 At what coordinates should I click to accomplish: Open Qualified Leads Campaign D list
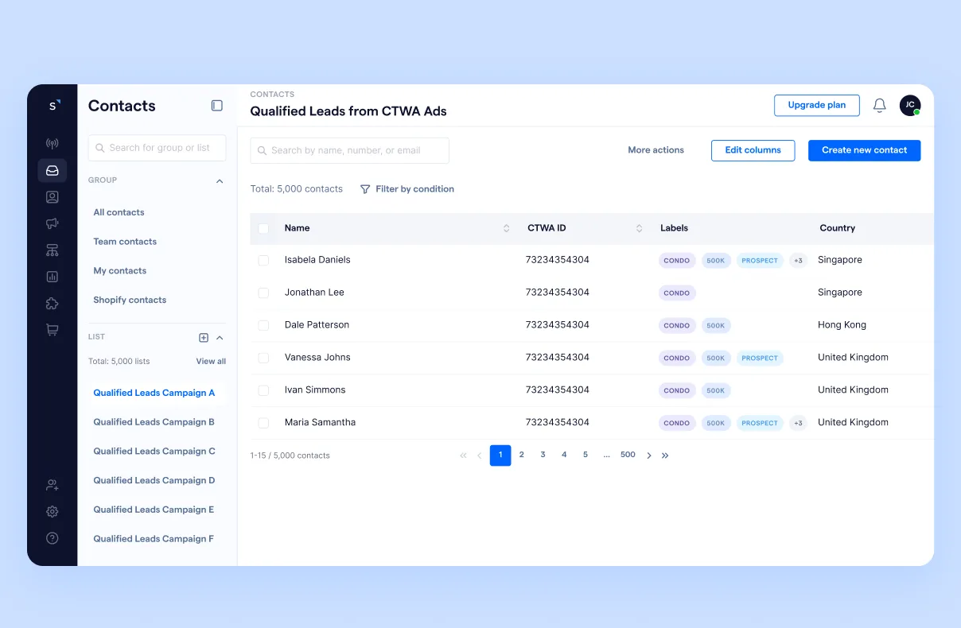point(154,480)
